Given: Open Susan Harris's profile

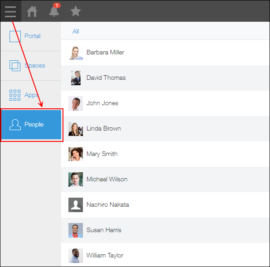Looking at the screenshot, I should point(165,230).
